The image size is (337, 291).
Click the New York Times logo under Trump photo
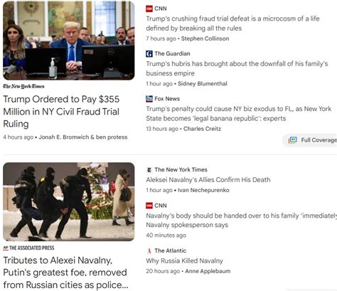pyautogui.click(x=23, y=86)
